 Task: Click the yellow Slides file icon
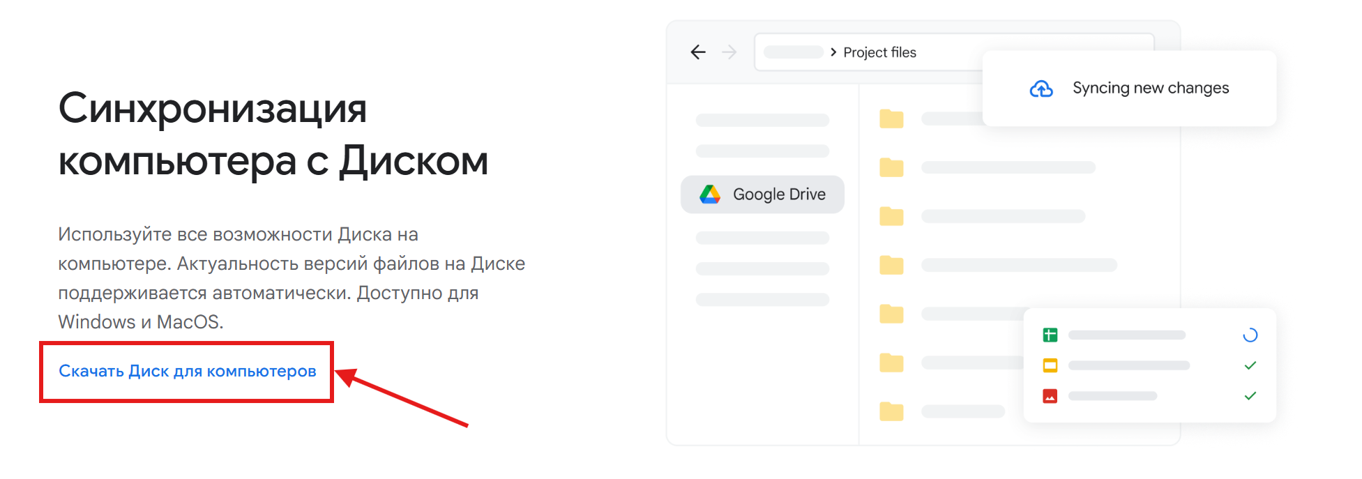pos(1050,365)
